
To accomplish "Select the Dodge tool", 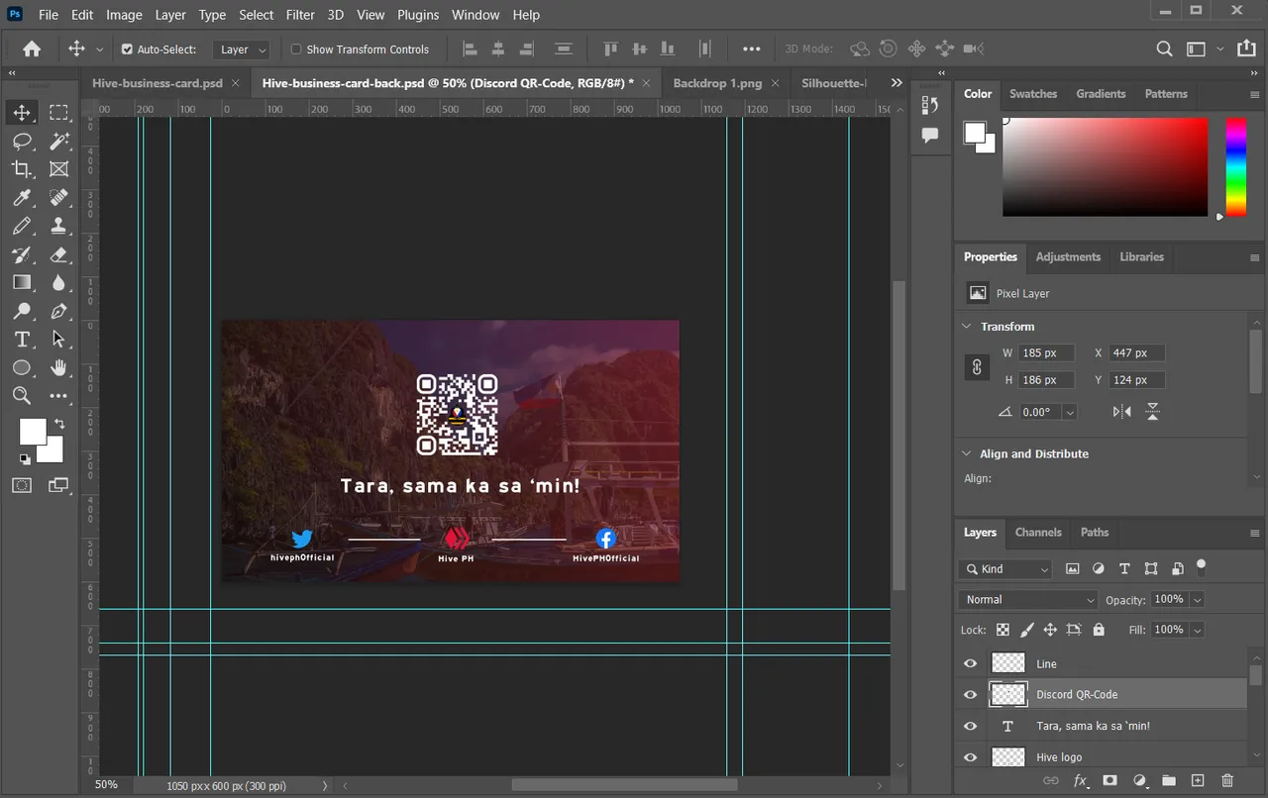I will coord(22,311).
